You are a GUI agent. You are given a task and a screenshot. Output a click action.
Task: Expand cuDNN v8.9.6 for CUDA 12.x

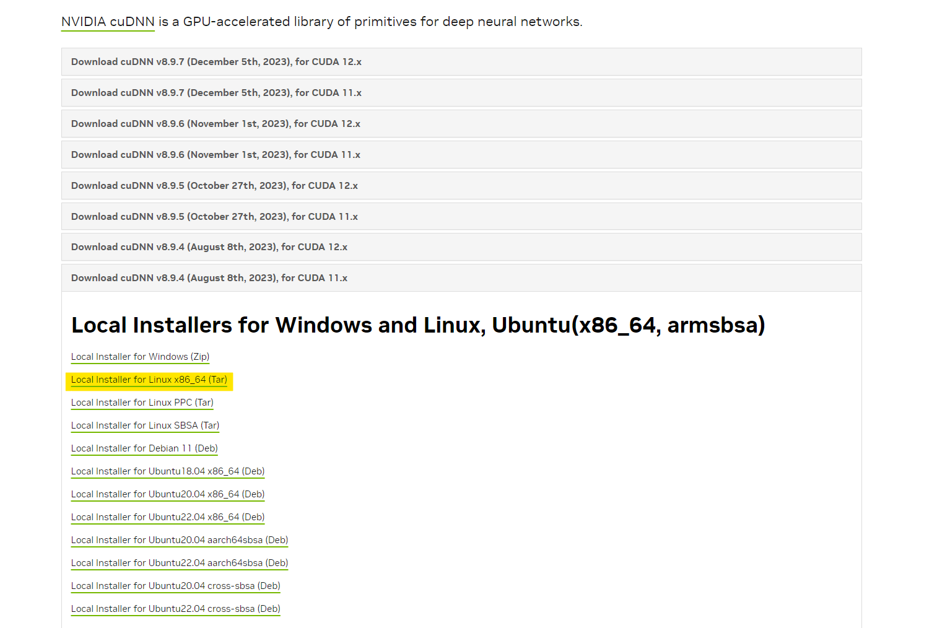[461, 124]
